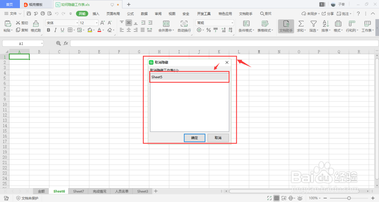Click the Print Preview icon

[50, 14]
